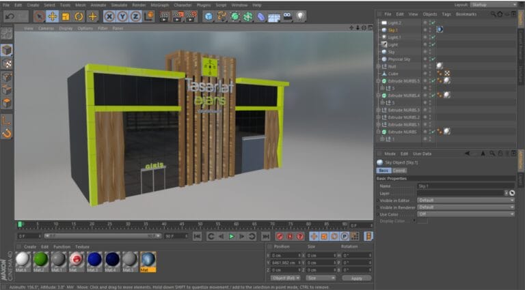Select the Axis tool in left sidebar
525x290 pixels.
tap(7, 120)
